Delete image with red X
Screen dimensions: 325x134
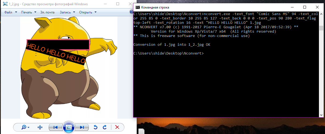(117, 127)
